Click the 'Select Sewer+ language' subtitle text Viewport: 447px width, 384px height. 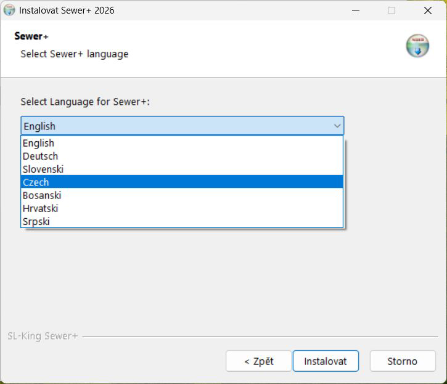click(75, 54)
